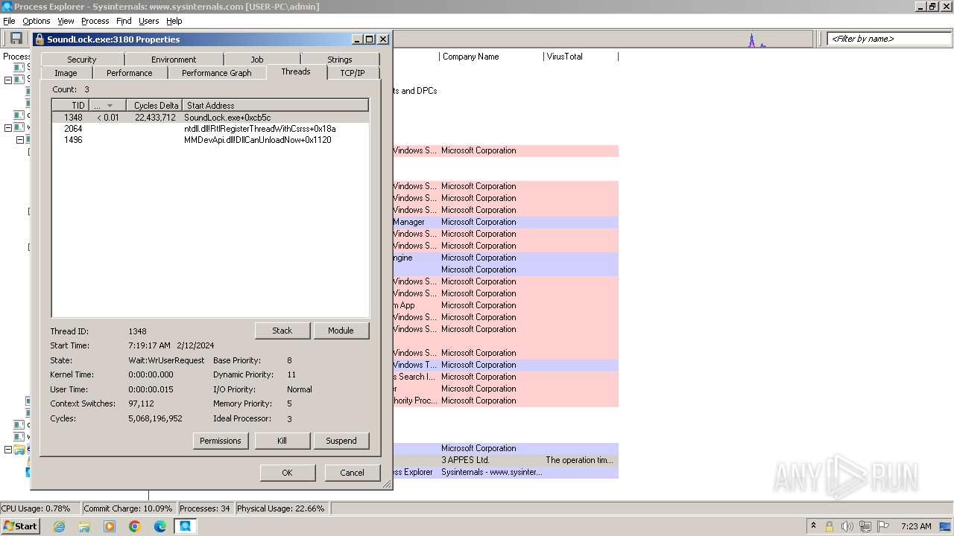Switch to the Performance Graph tab
This screenshot has height=536, width=954.
pos(216,73)
